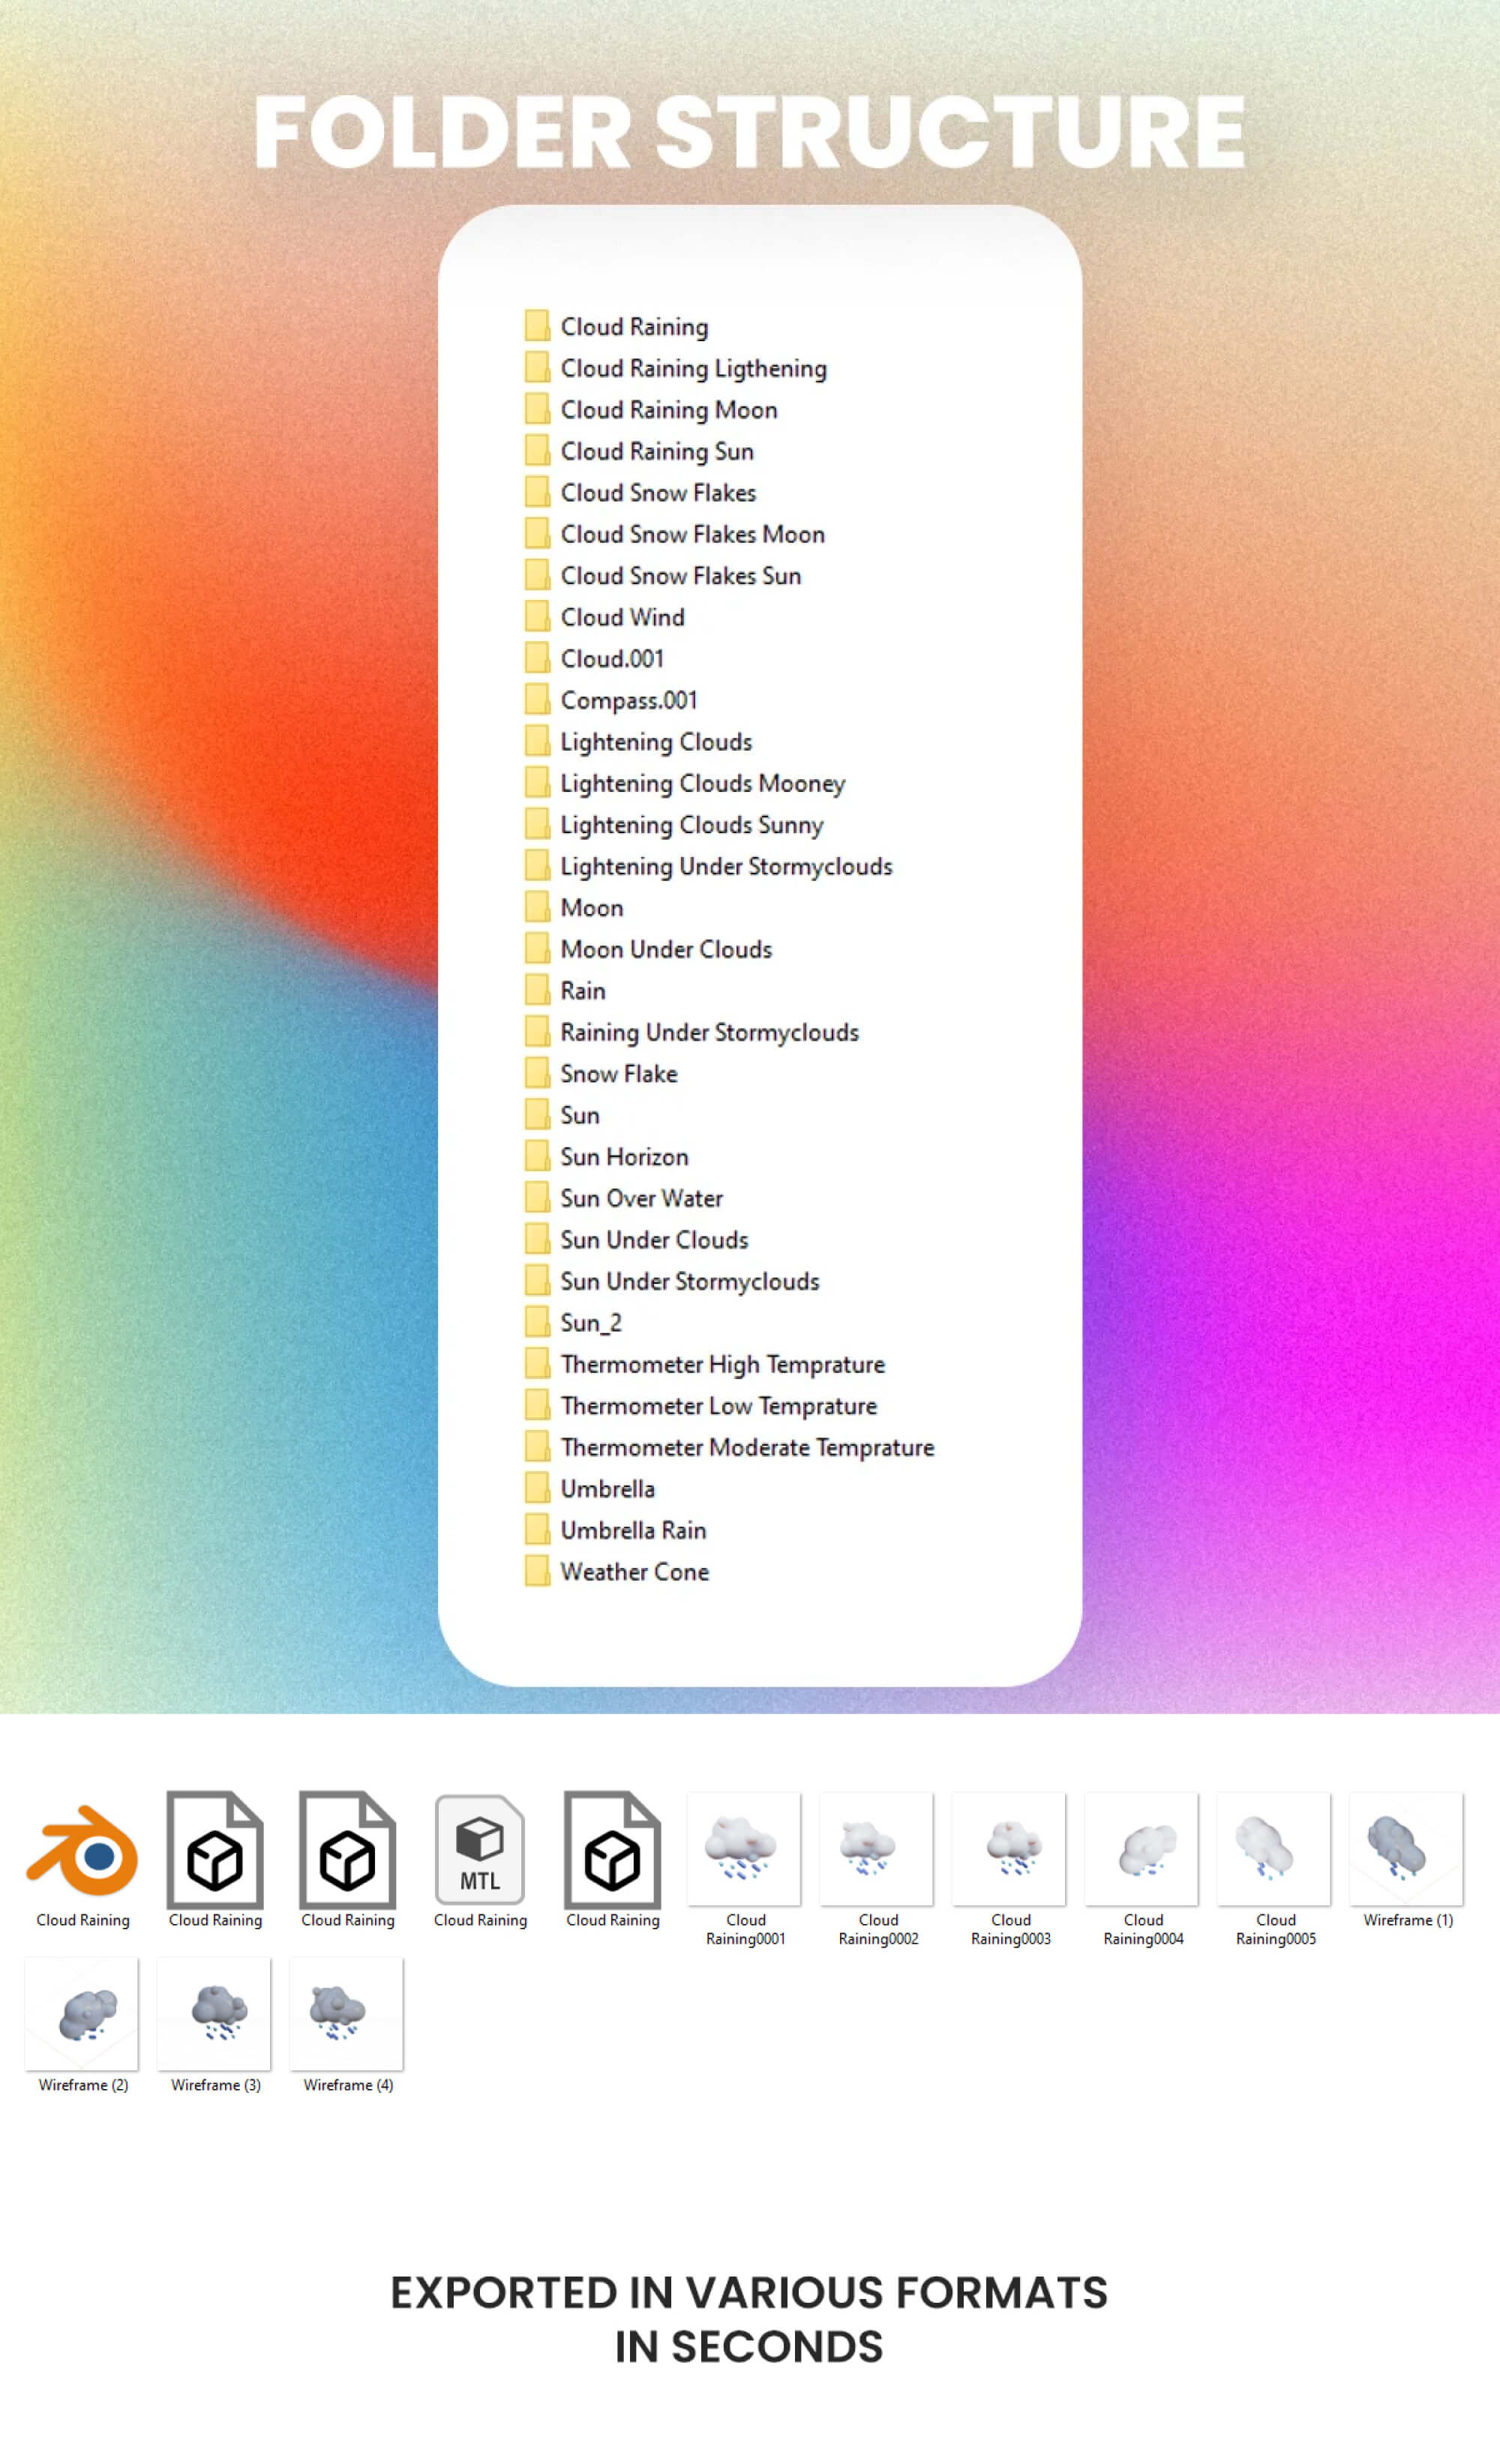Select the MTL file icon
Screen dimensions: 1500x2464
tap(480, 1851)
